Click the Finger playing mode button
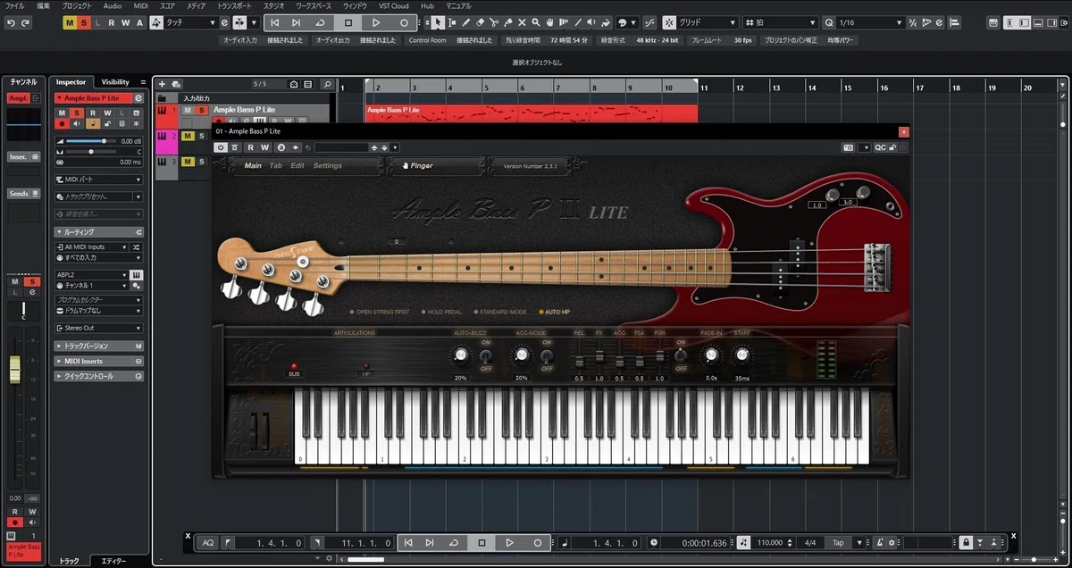1072x568 pixels. (x=417, y=165)
